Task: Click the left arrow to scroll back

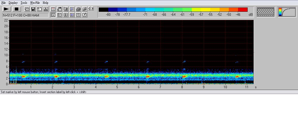Action: coord(89,8)
